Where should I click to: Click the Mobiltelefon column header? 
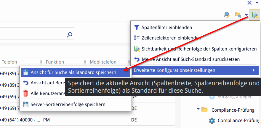[103, 62]
